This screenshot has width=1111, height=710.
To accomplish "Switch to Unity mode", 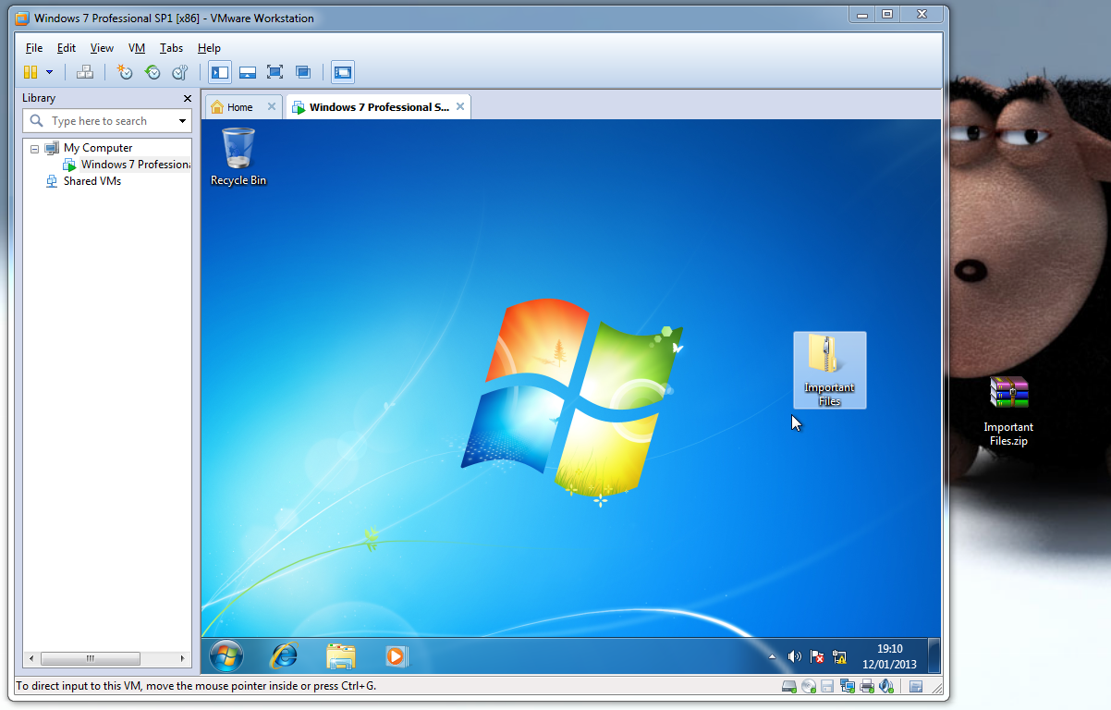I will (302, 72).
